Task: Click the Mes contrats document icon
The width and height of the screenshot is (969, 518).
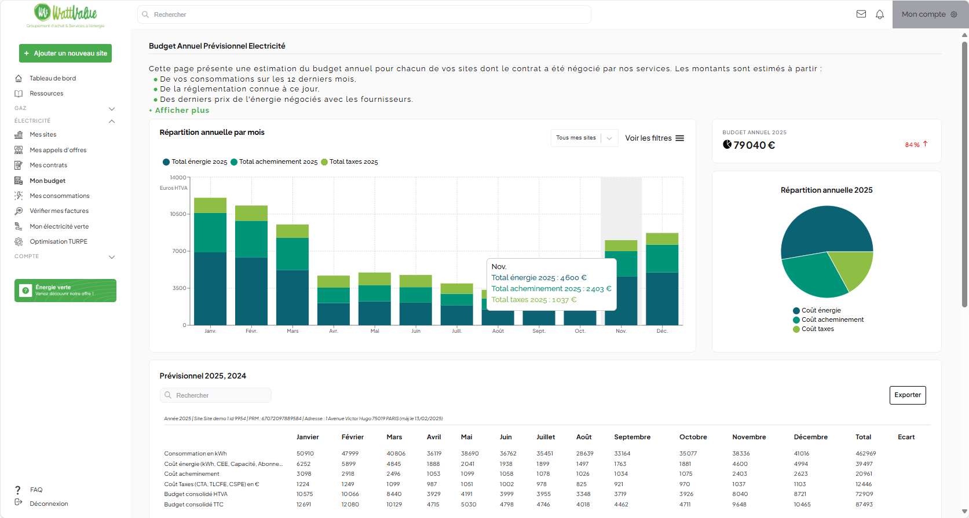Action: [x=19, y=166]
